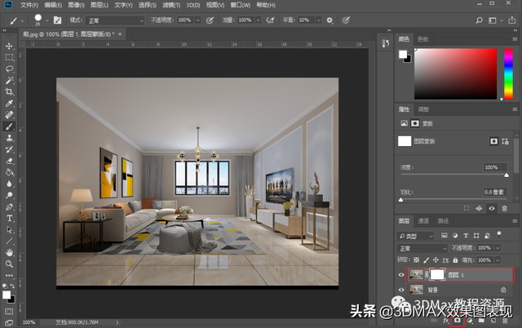
Task: Adjust the 羽化 feather slider
Action: (x=400, y=200)
